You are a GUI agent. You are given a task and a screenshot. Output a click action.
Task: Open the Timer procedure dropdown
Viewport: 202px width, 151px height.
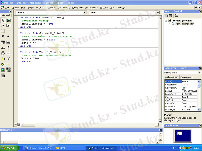pos(158,13)
